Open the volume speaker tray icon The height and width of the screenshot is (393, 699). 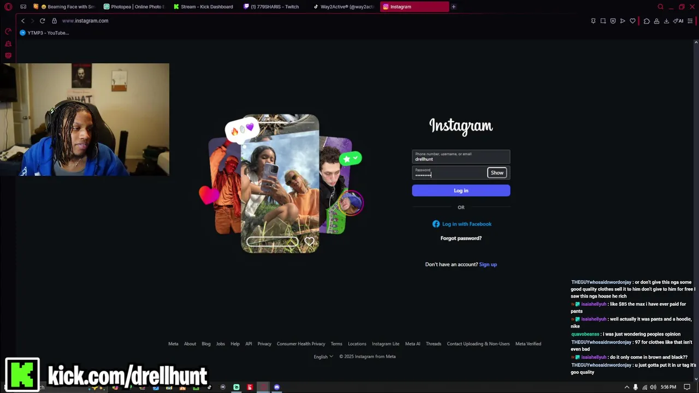click(653, 387)
